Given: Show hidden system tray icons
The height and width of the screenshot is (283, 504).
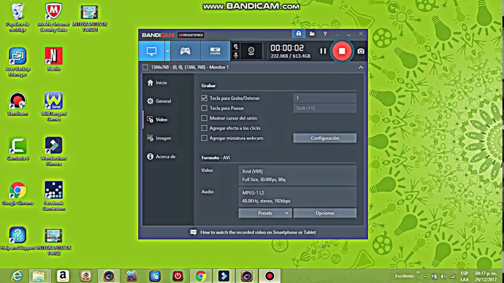Looking at the screenshot, I should coord(425,276).
